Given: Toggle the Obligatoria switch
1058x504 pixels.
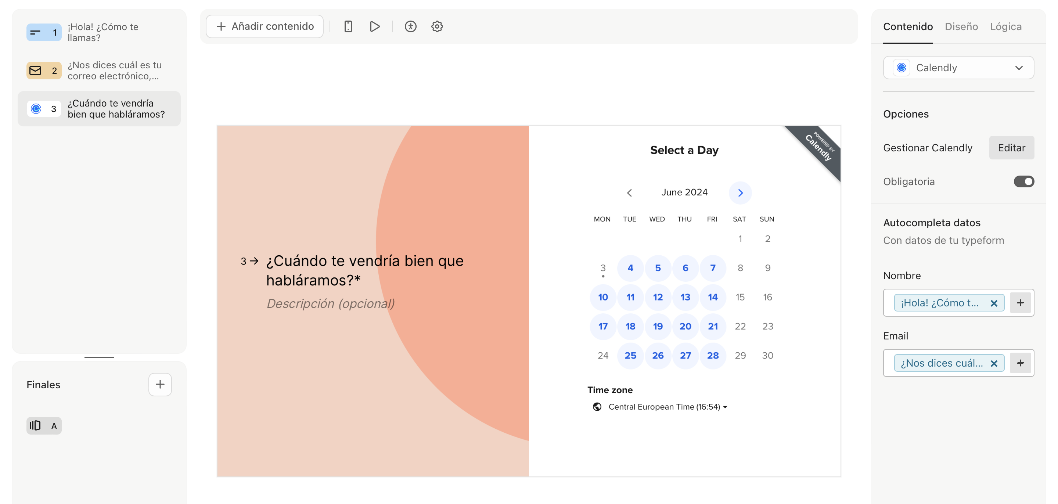Looking at the screenshot, I should 1023,181.
